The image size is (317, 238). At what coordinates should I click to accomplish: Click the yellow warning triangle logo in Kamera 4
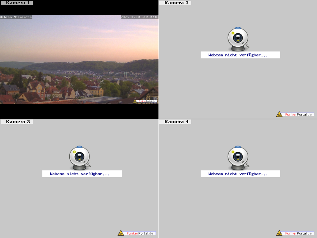279,233
